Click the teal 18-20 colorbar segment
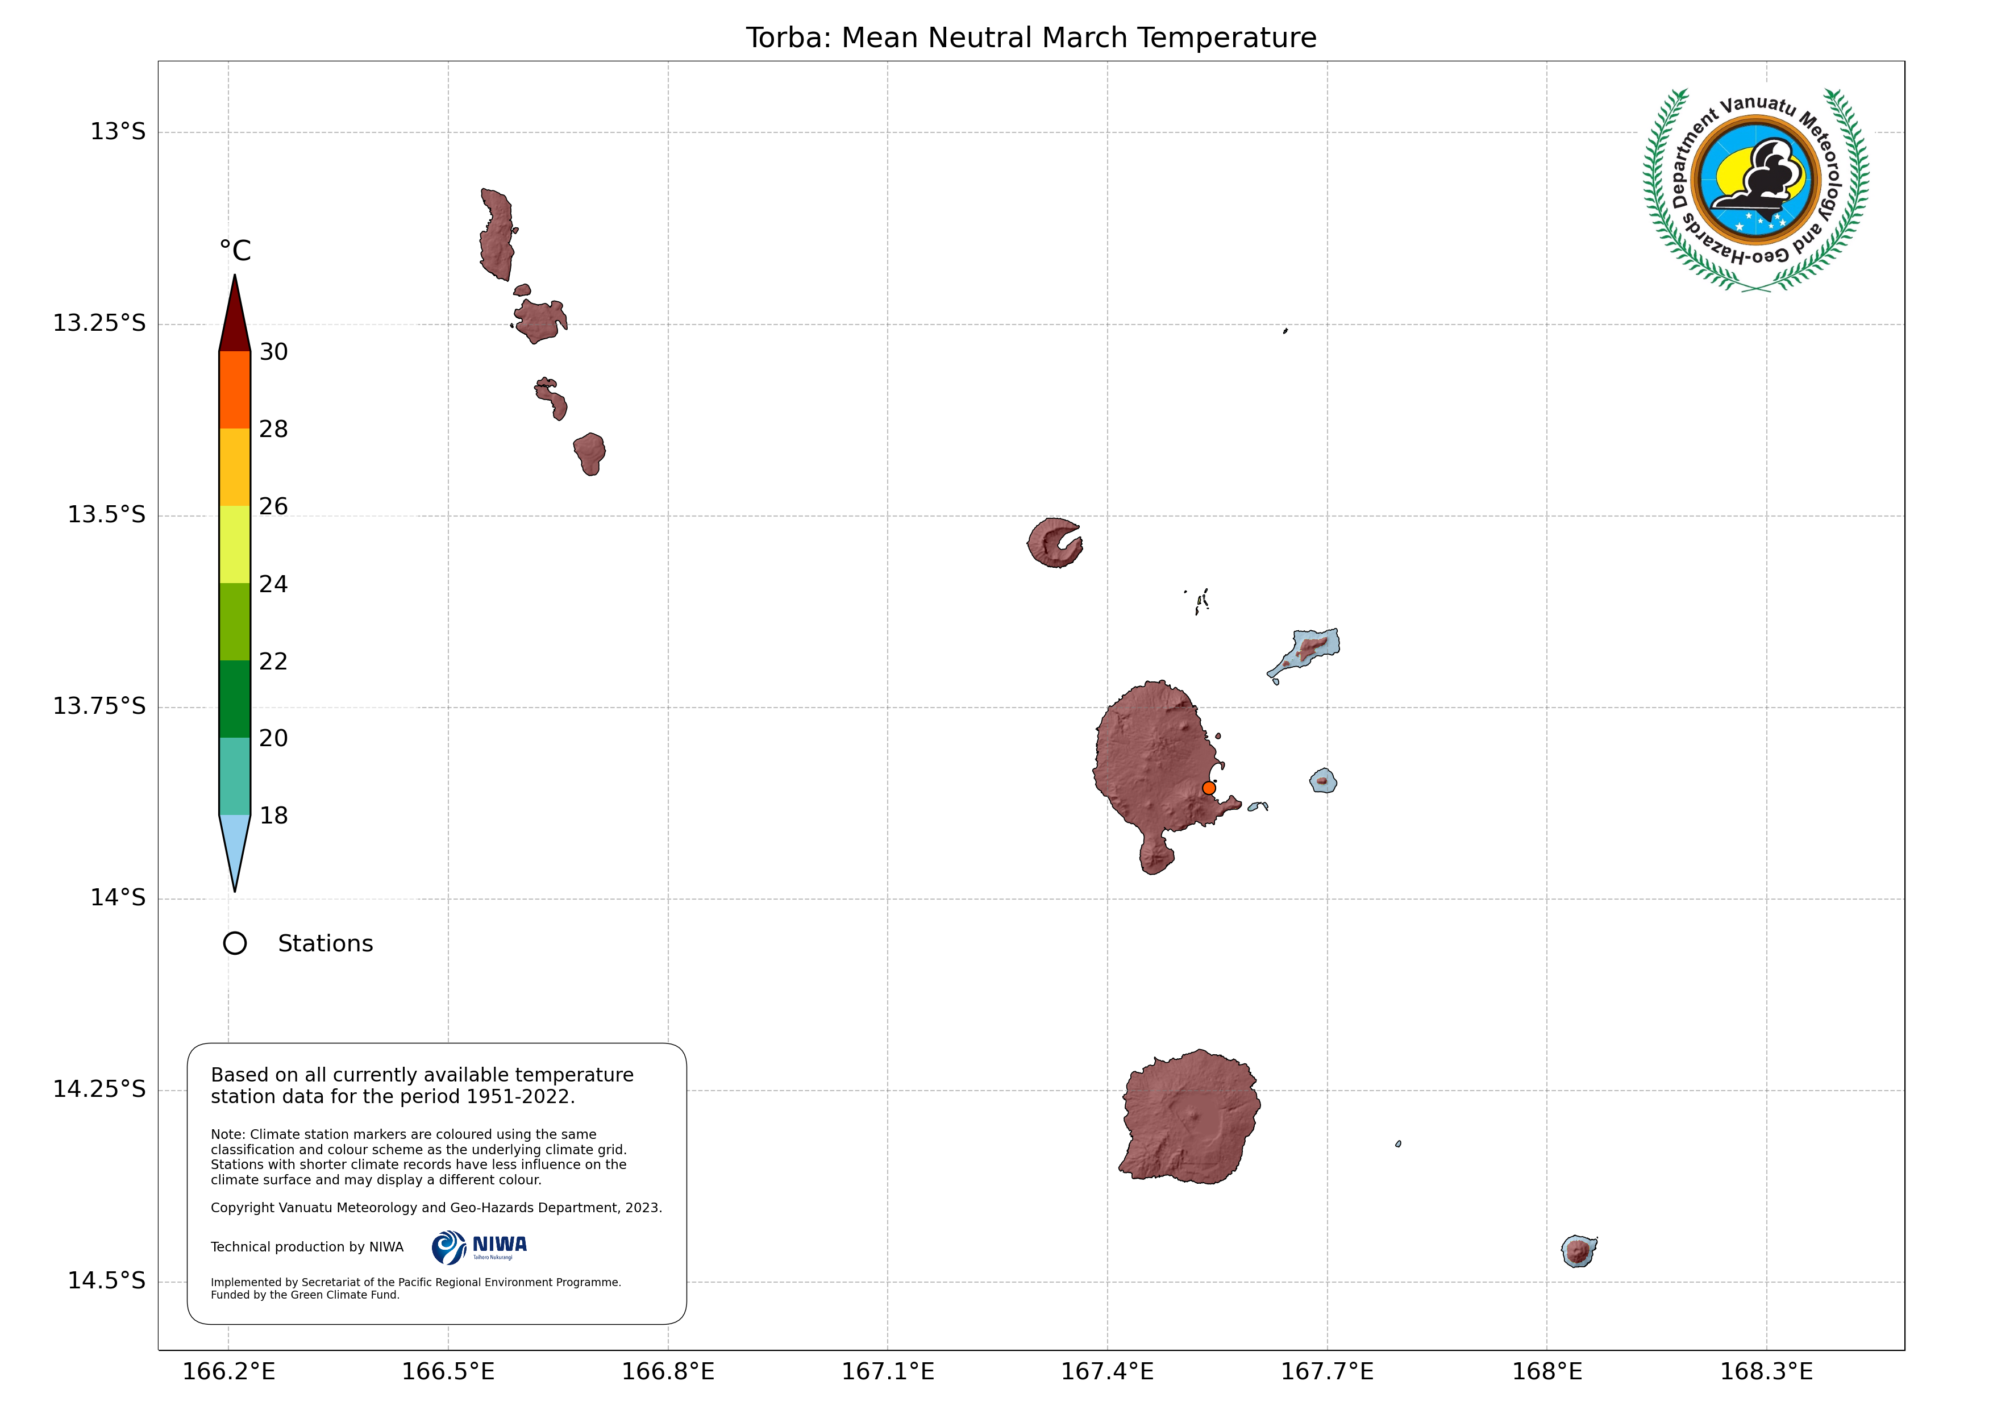The width and height of the screenshot is (1993, 1410). [234, 776]
